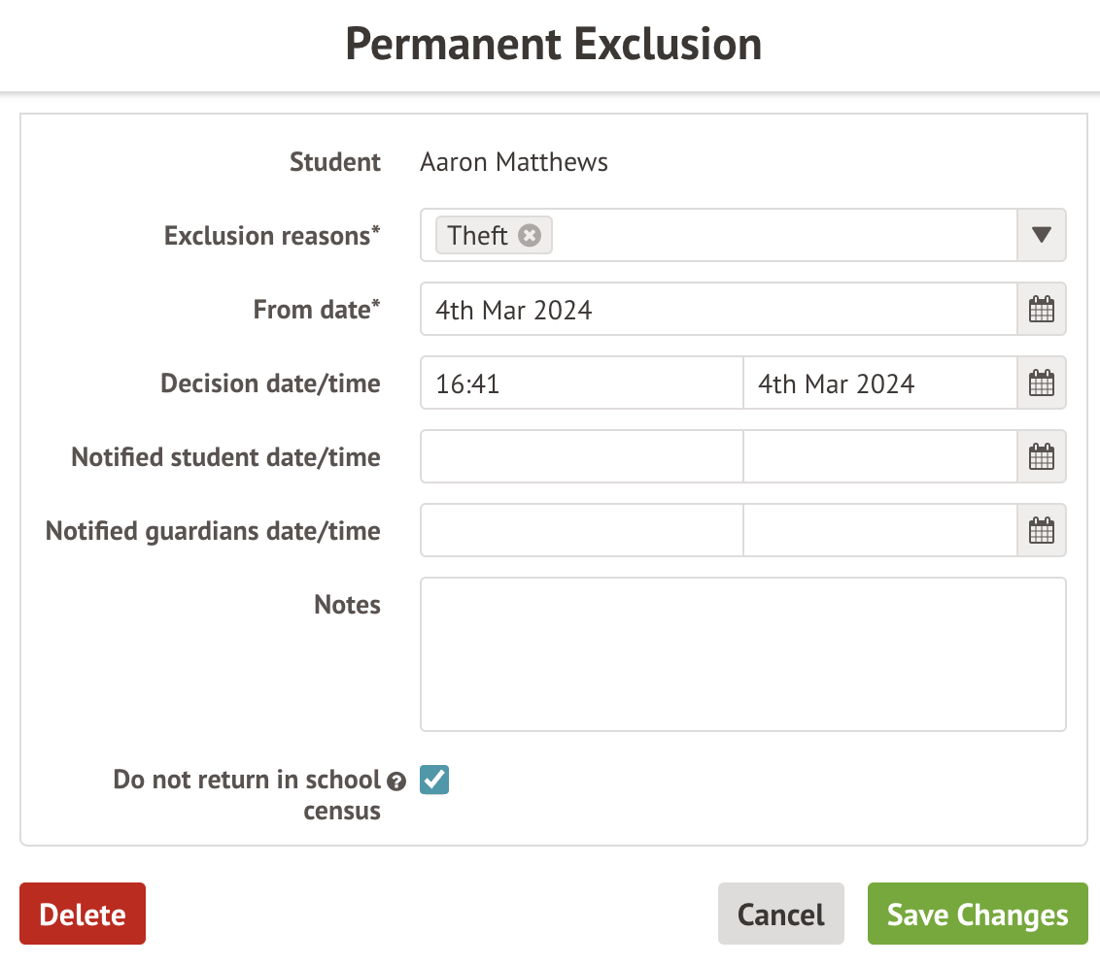Open Notified student date calendar picker
Screen dimensions: 1100x965
(1041, 457)
